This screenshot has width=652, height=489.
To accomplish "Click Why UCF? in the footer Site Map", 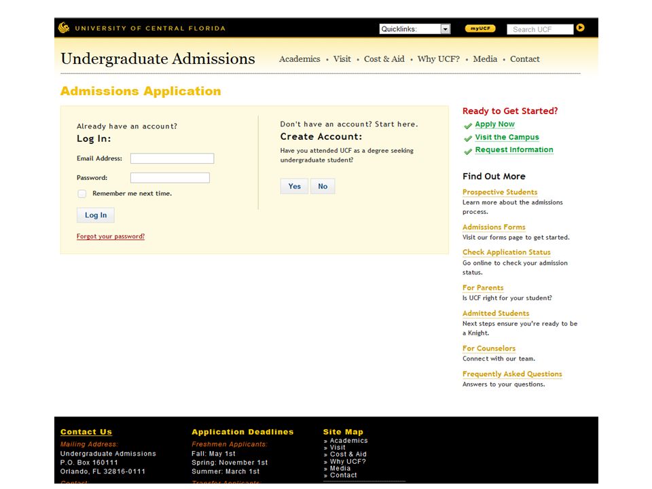I will tap(348, 462).
